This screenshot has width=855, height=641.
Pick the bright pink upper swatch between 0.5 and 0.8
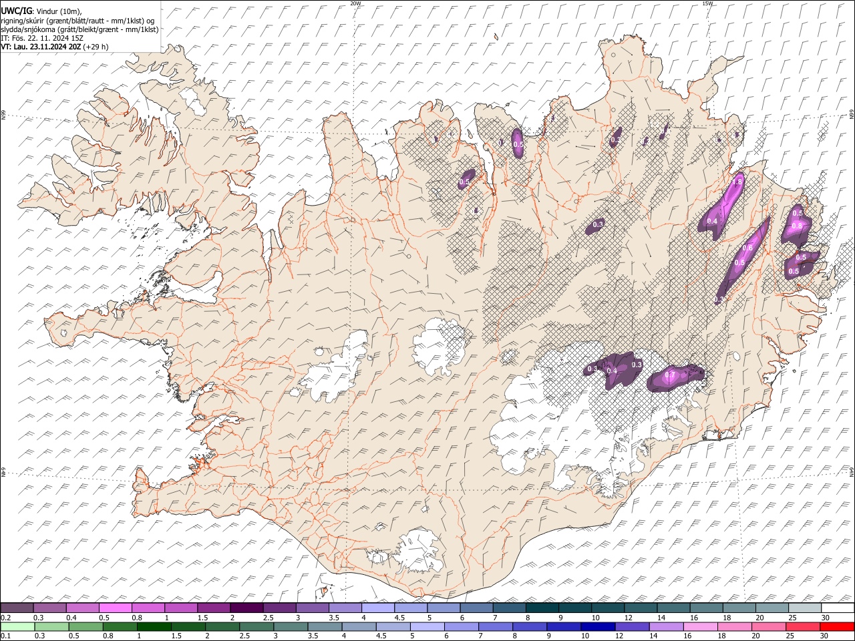tap(116, 608)
